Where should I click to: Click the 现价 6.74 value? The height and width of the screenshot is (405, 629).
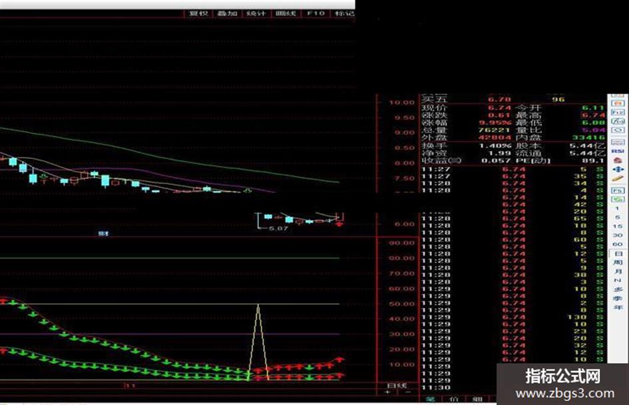499,108
